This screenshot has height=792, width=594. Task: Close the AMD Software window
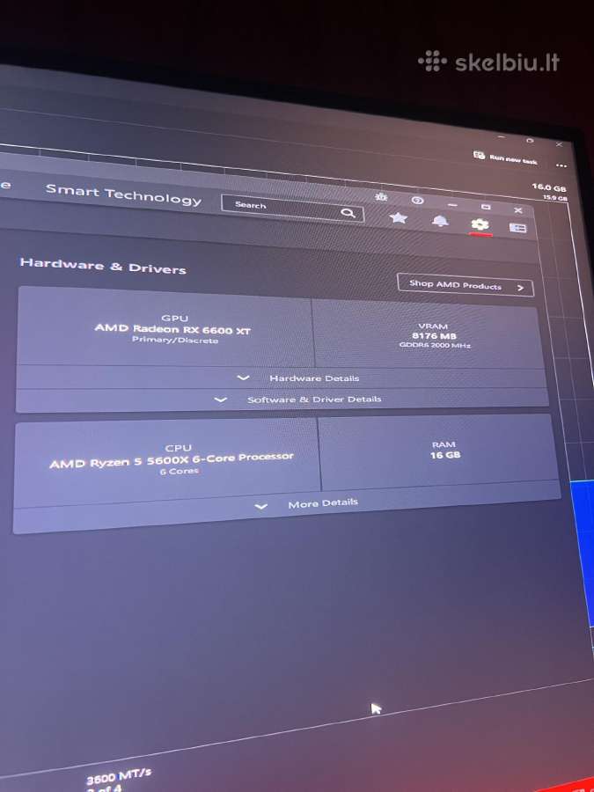click(x=517, y=209)
